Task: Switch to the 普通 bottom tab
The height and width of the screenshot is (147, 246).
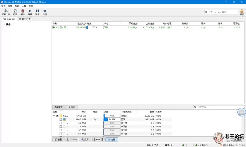Action: 58,140
